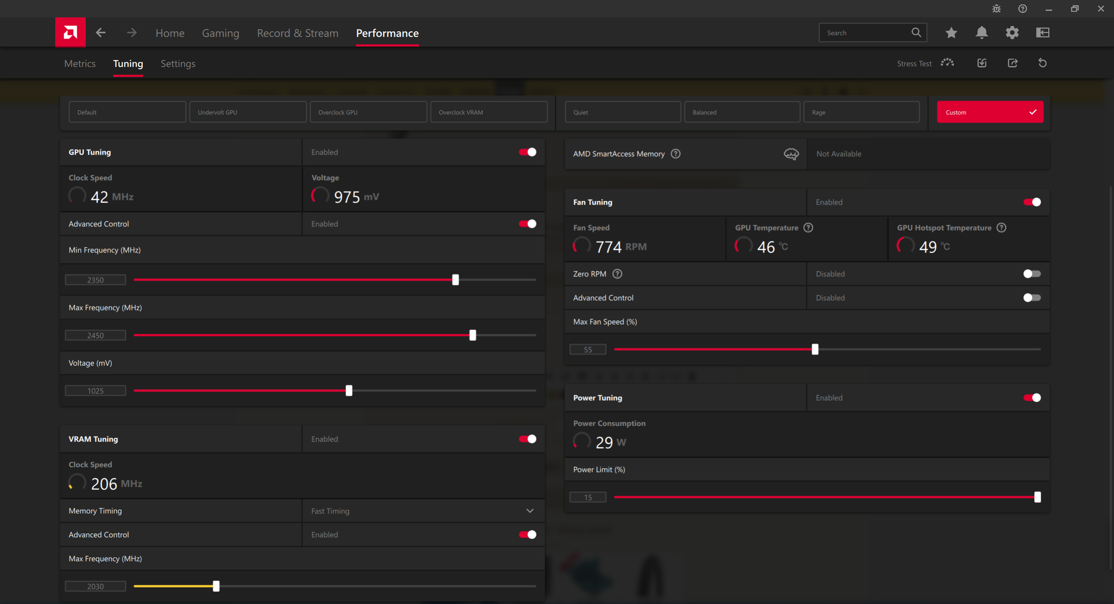Open AMD SmartAccess Memory help icon
The width and height of the screenshot is (1114, 604).
pyautogui.click(x=676, y=154)
